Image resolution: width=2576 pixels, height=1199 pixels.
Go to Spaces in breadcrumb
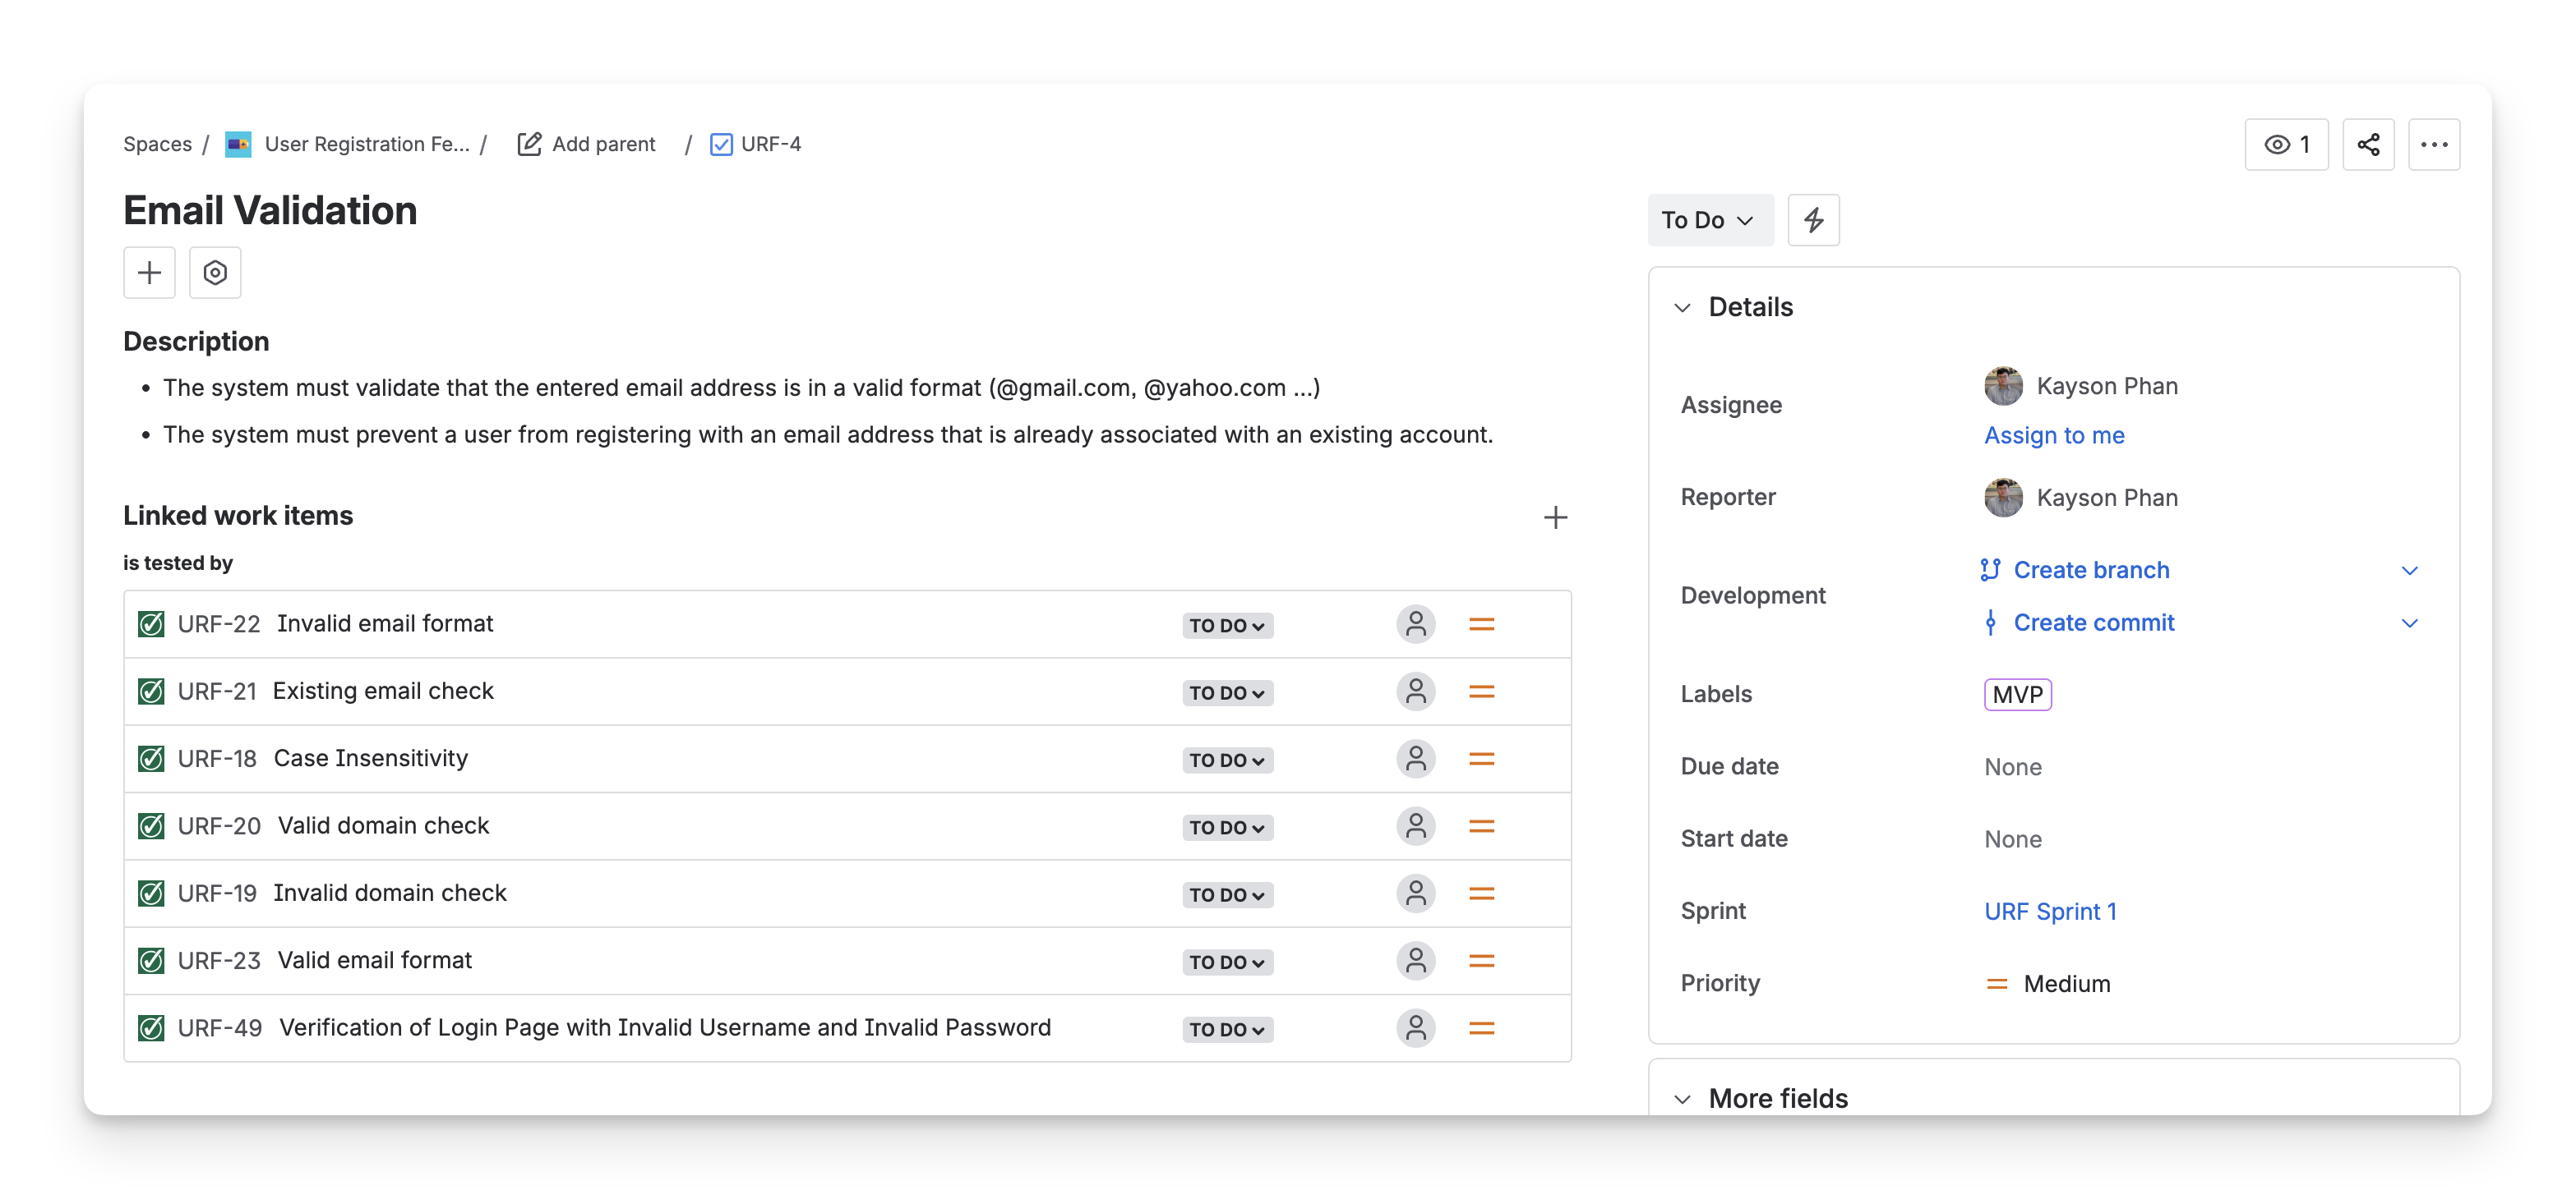tap(157, 145)
